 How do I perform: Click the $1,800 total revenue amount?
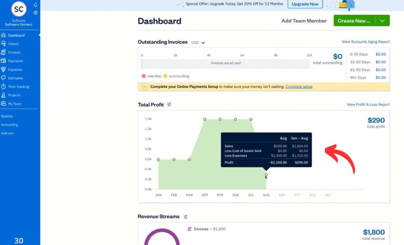[374, 232]
